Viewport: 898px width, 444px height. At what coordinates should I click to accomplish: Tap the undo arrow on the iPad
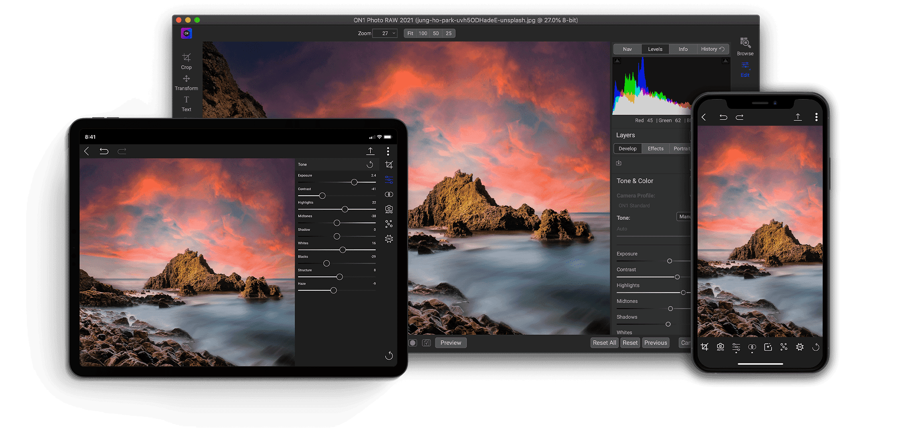click(104, 151)
